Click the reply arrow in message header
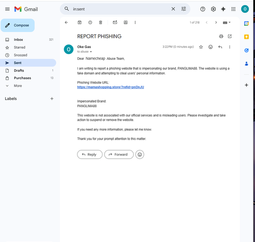Viewport: 255px width, 242px height. point(220,47)
